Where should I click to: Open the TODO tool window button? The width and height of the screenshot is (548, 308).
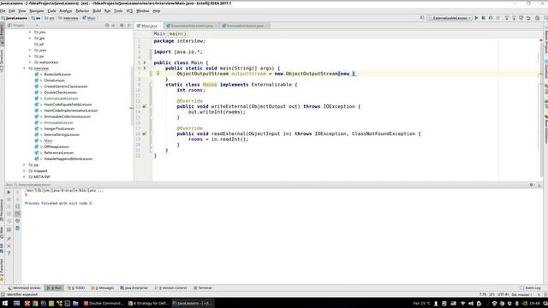(76, 287)
